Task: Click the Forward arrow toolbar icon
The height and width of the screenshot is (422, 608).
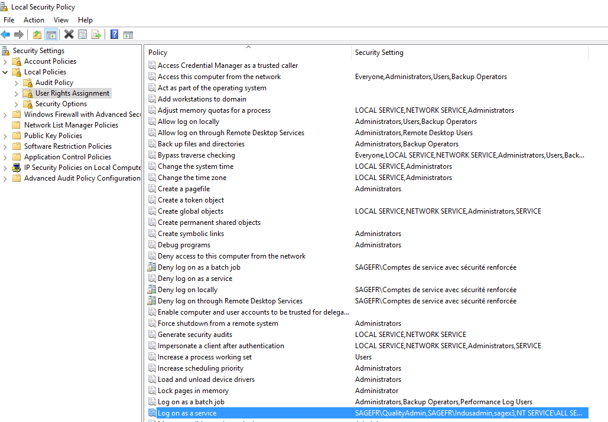Action: (x=19, y=34)
